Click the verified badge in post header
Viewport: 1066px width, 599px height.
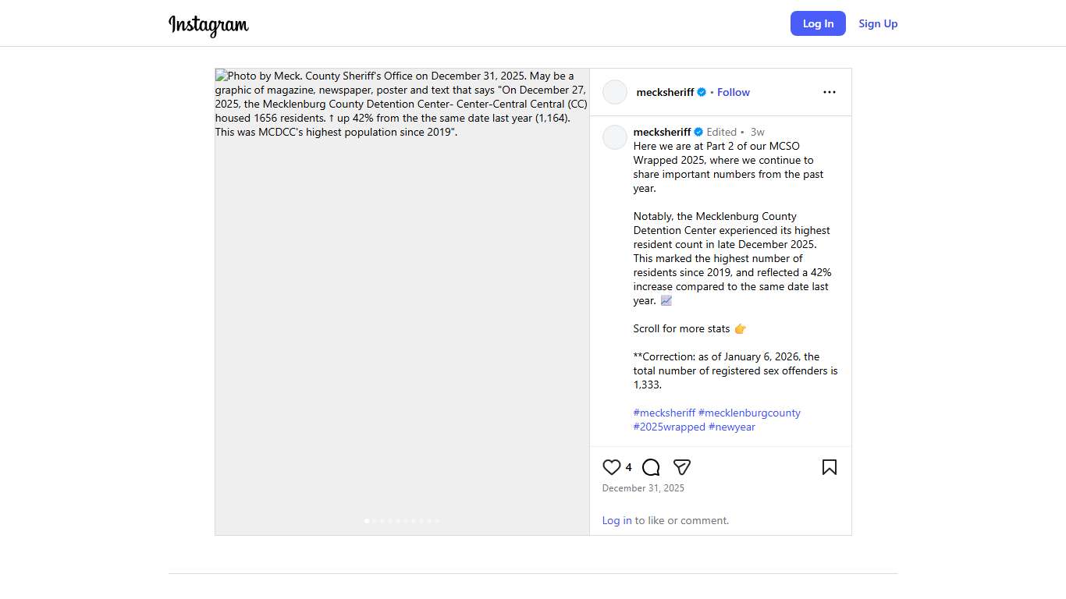[702, 92]
